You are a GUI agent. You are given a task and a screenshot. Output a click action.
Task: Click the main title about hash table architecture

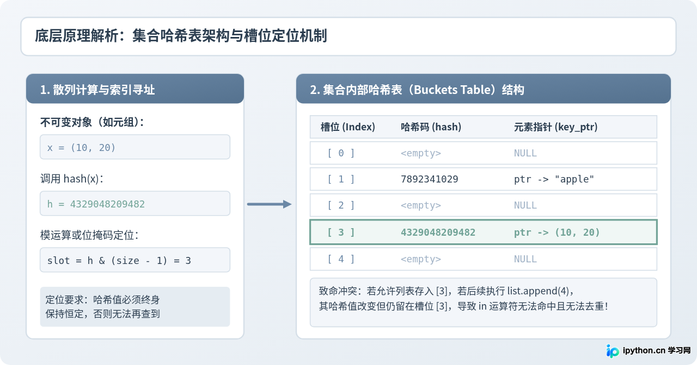tap(181, 36)
